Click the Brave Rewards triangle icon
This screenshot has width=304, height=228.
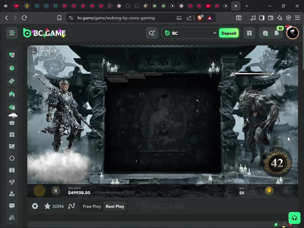click(x=210, y=18)
